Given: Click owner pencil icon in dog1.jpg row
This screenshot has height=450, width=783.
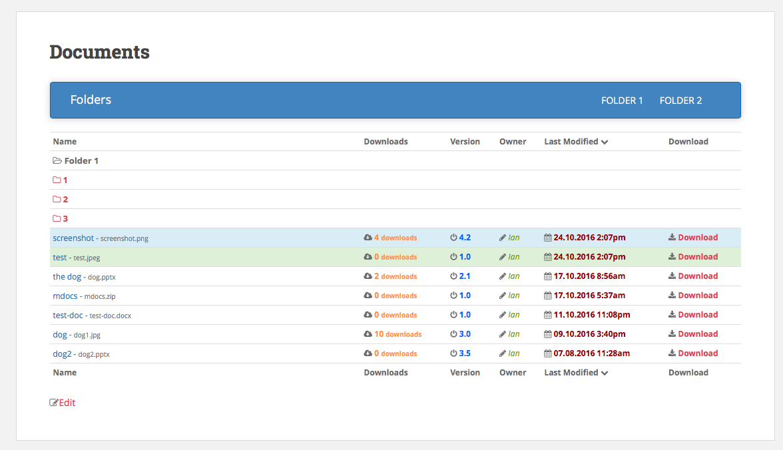Looking at the screenshot, I should (x=503, y=334).
